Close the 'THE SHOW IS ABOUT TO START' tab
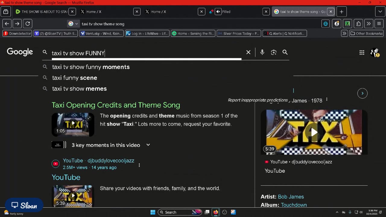The image size is (386, 217). 72,12
